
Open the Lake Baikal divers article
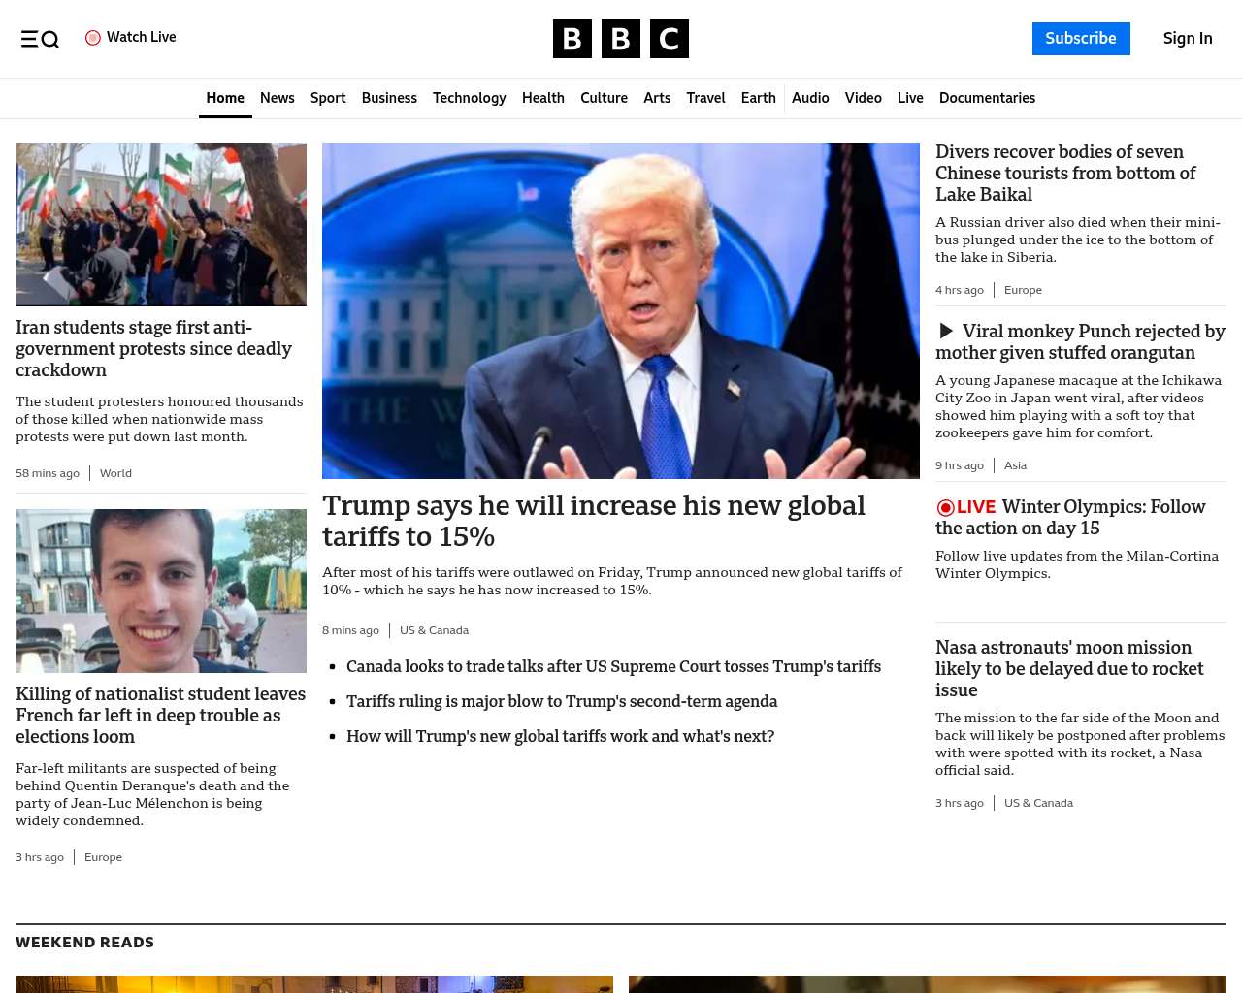1065,174
